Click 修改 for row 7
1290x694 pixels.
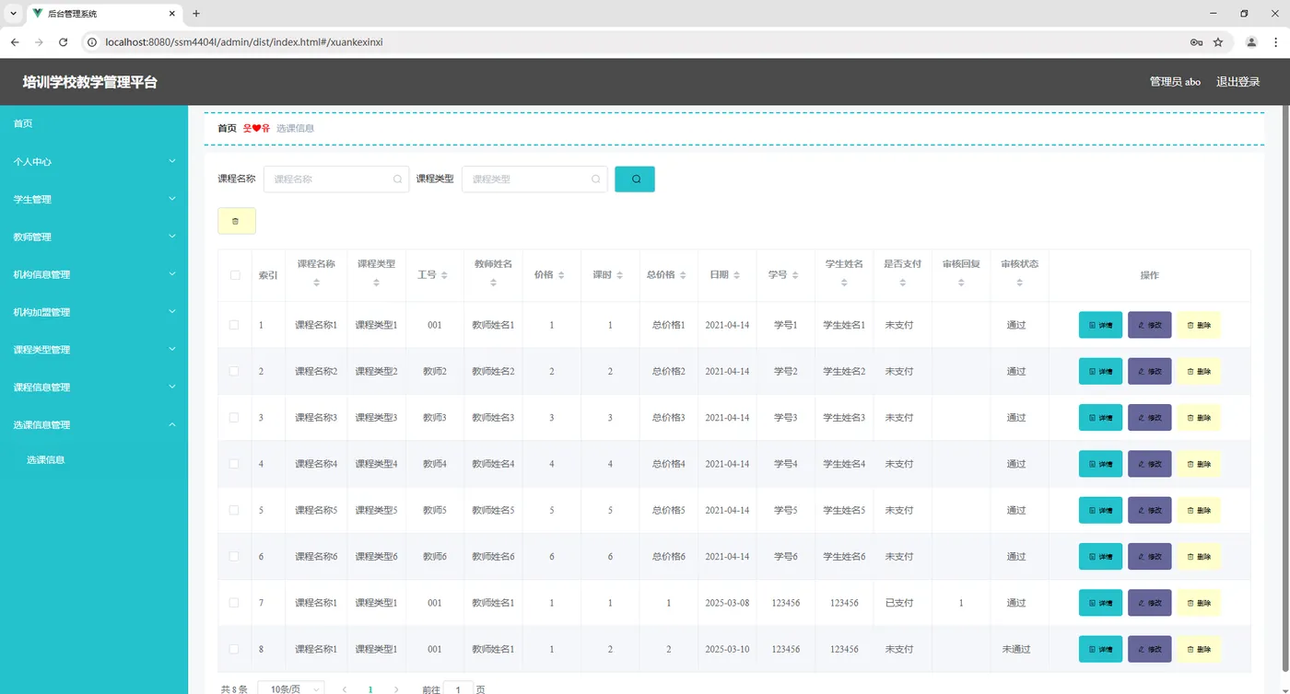(1149, 603)
